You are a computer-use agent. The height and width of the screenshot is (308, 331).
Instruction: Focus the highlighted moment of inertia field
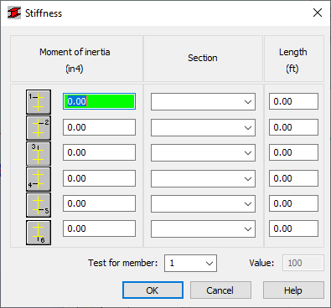pyautogui.click(x=99, y=101)
